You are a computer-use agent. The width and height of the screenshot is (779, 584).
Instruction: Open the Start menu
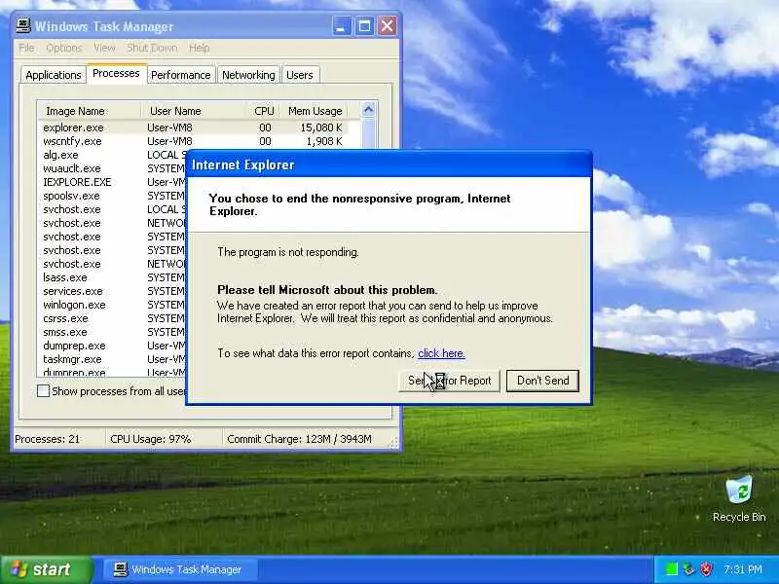pos(47,569)
